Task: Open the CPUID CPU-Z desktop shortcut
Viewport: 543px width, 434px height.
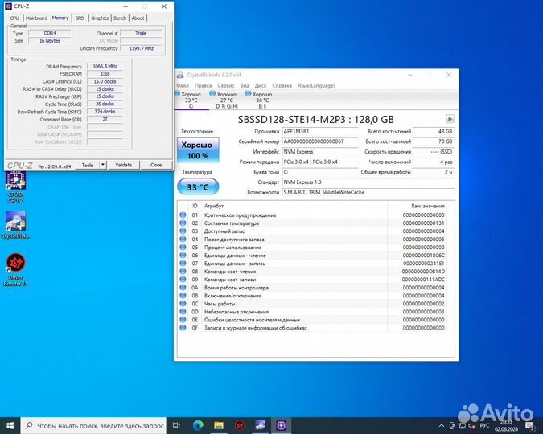Action: [x=15, y=187]
